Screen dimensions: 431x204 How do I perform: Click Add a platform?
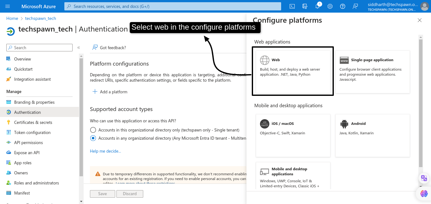[110, 92]
